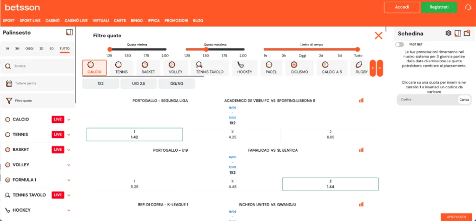
Task: Open the CASINÒ menu
Action: [x=53, y=20]
